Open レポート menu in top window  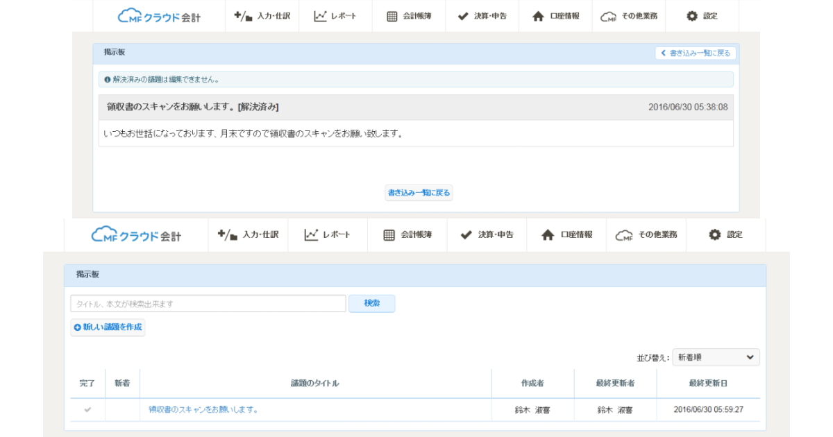335,16
